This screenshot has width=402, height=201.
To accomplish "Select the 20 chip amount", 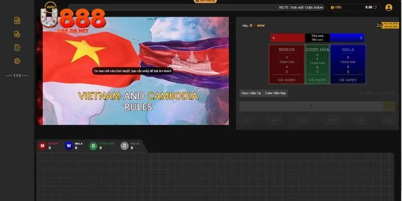I will (246, 120).
